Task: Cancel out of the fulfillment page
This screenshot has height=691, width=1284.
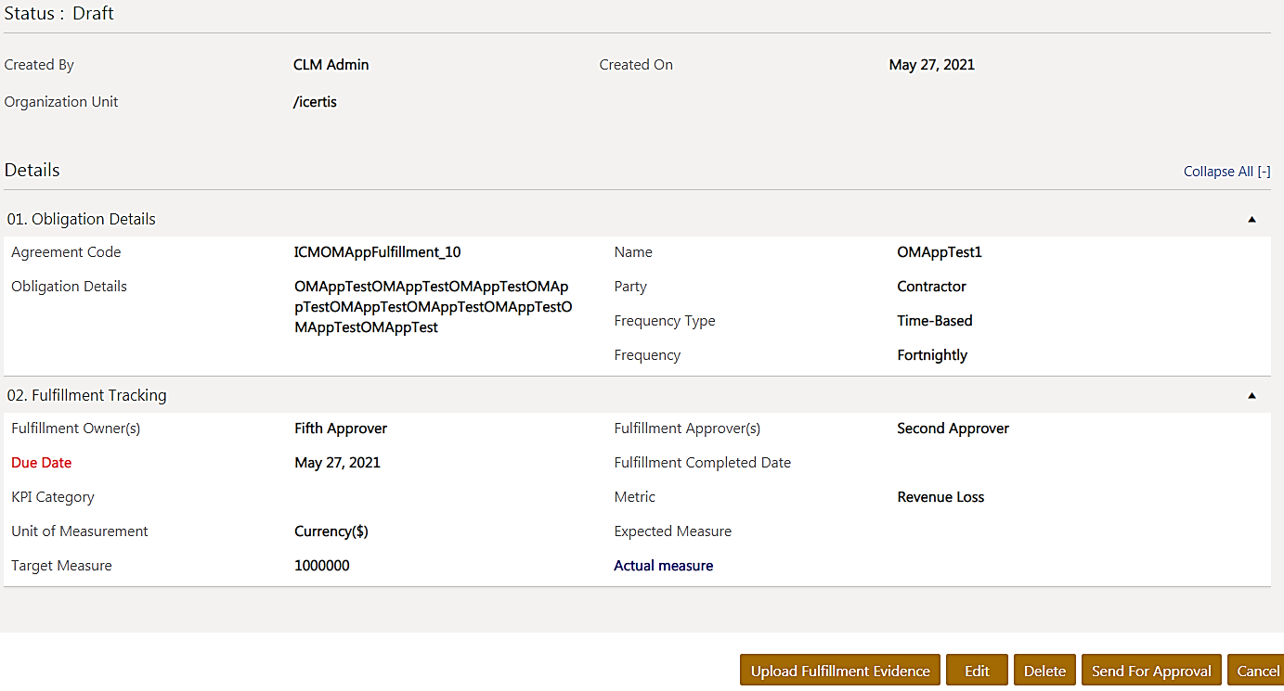Action: (x=1257, y=671)
